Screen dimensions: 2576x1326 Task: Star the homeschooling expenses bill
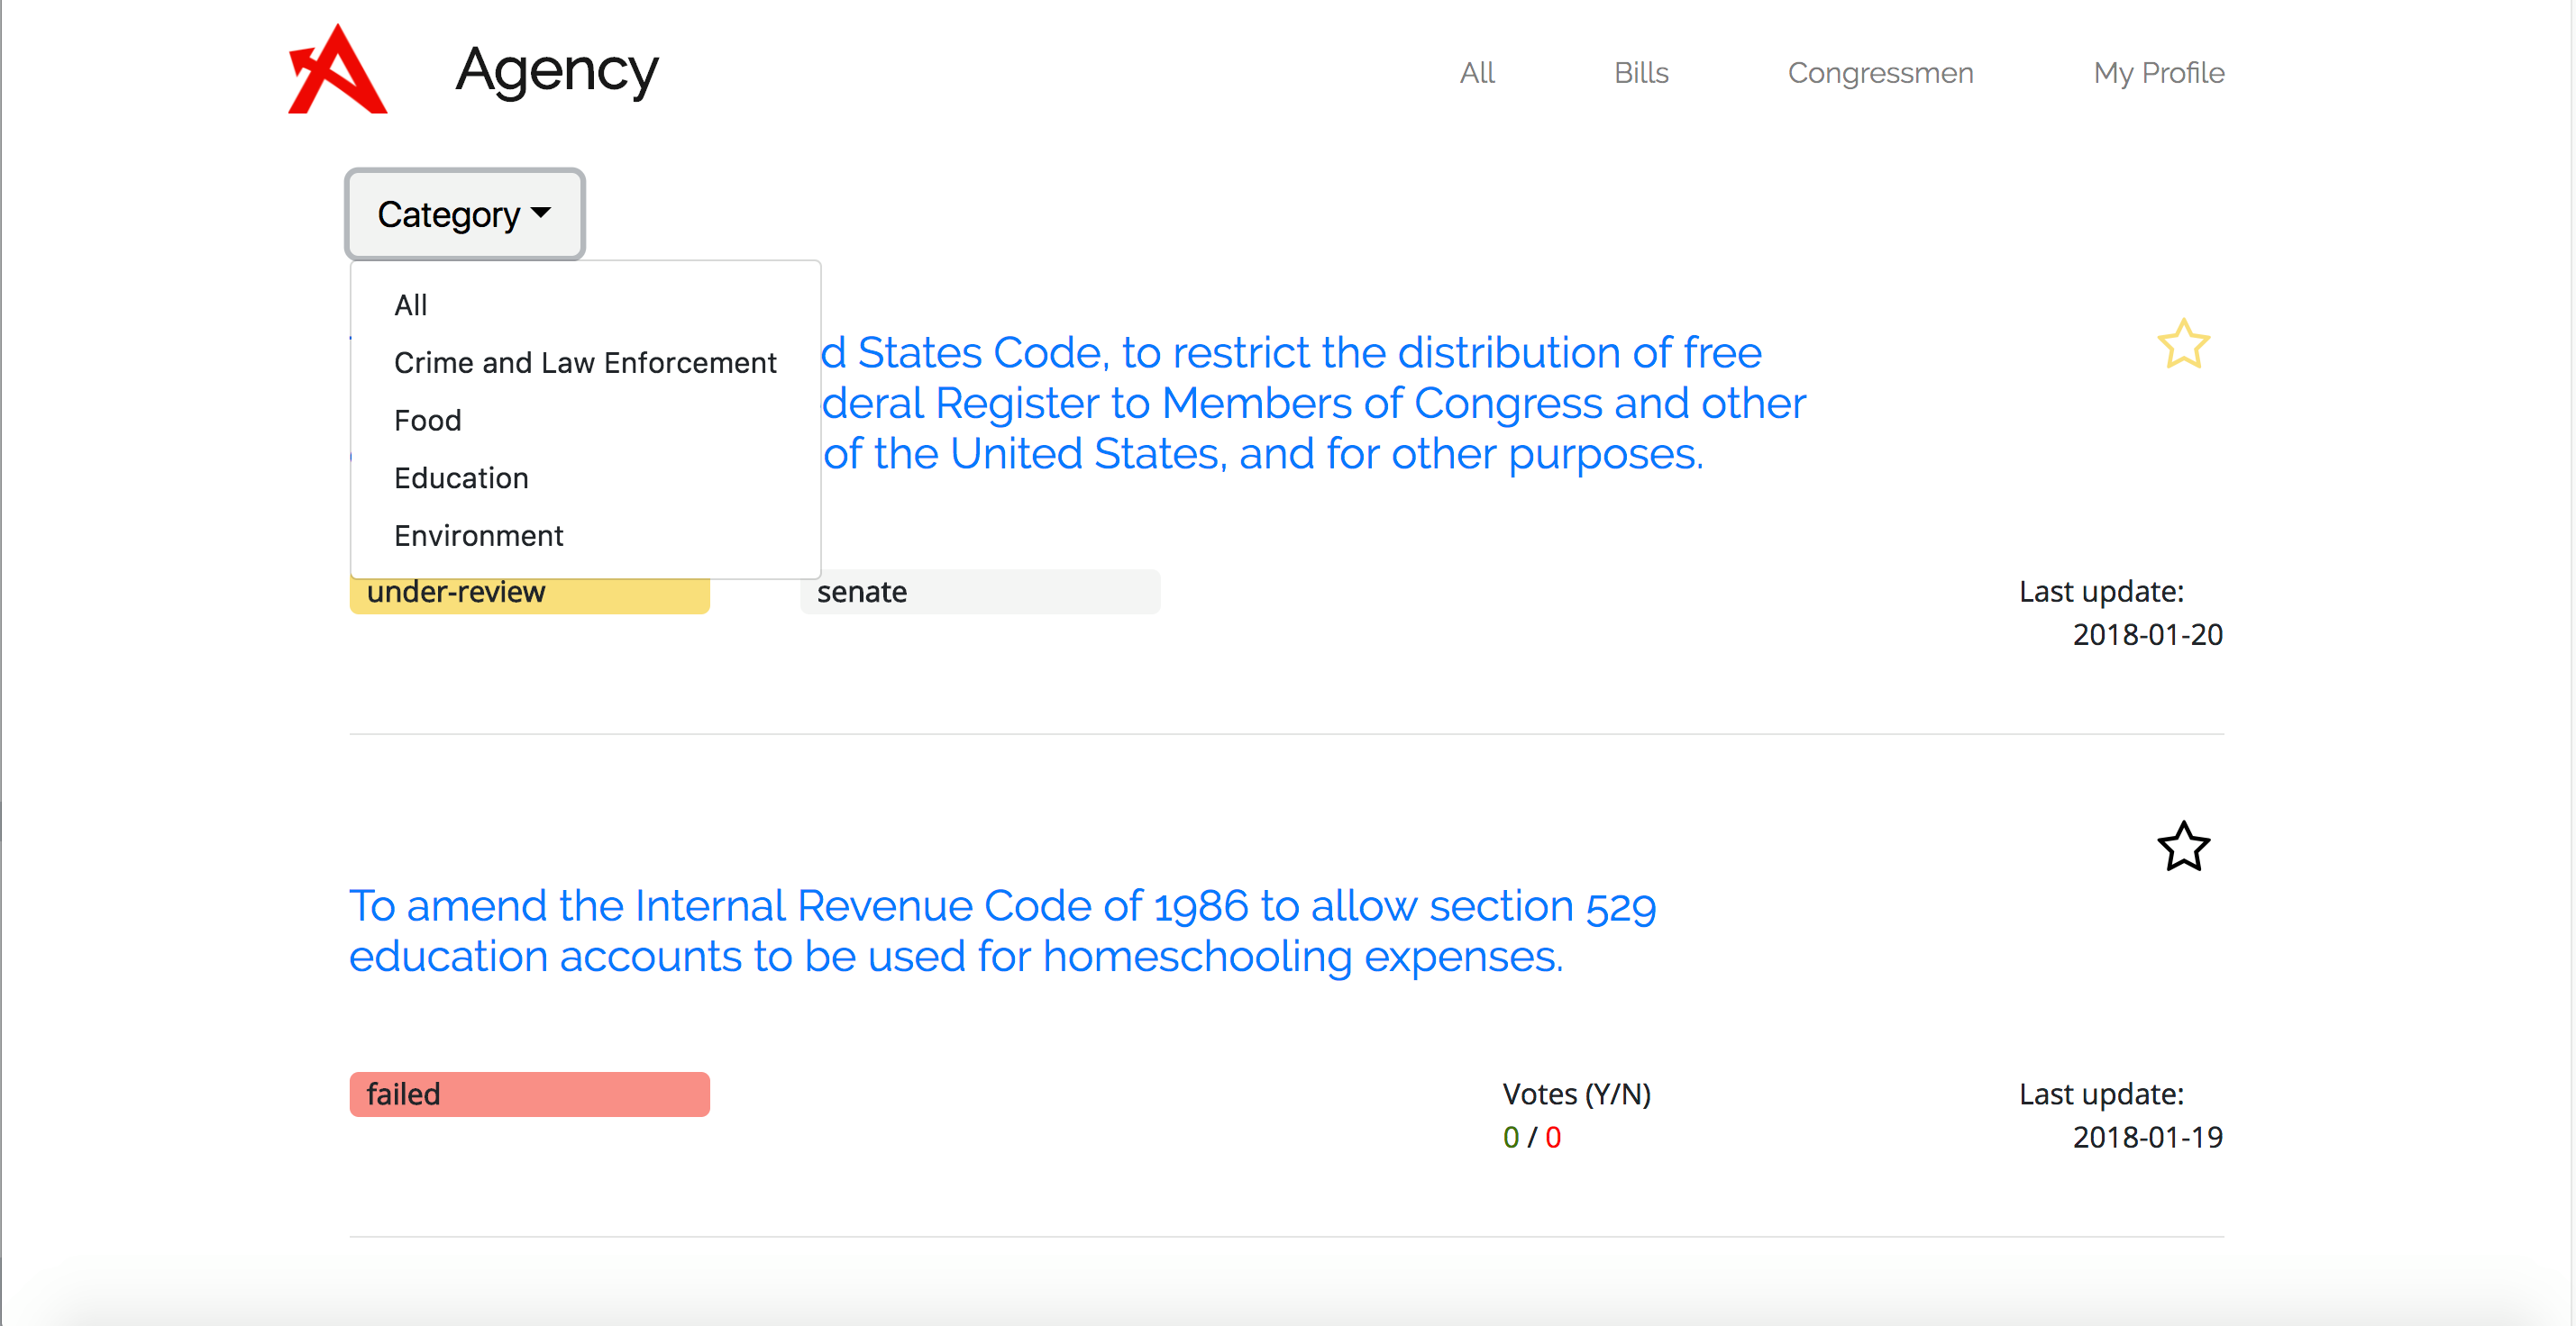[x=2182, y=848]
